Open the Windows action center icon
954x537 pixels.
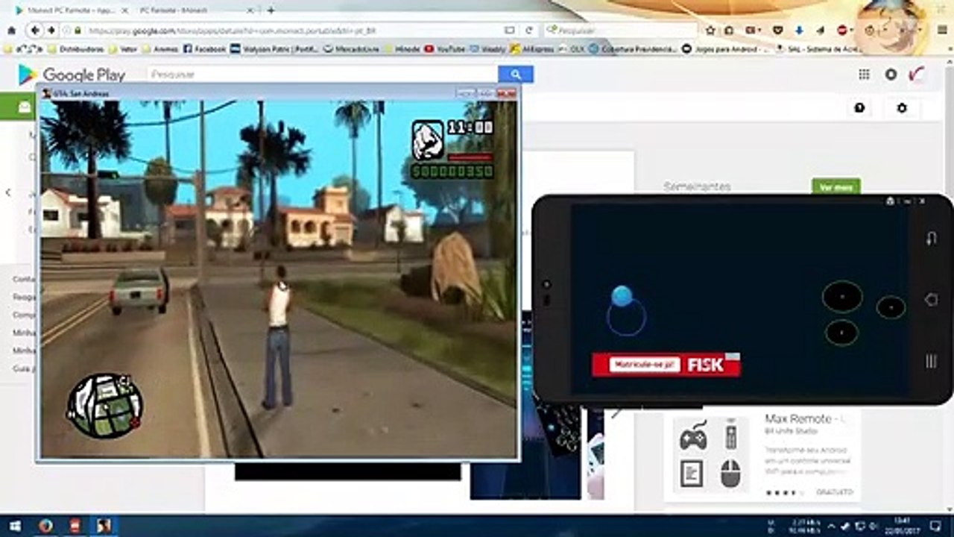point(935,526)
